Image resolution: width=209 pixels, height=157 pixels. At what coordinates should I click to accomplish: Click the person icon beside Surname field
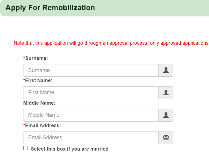[x=166, y=70]
